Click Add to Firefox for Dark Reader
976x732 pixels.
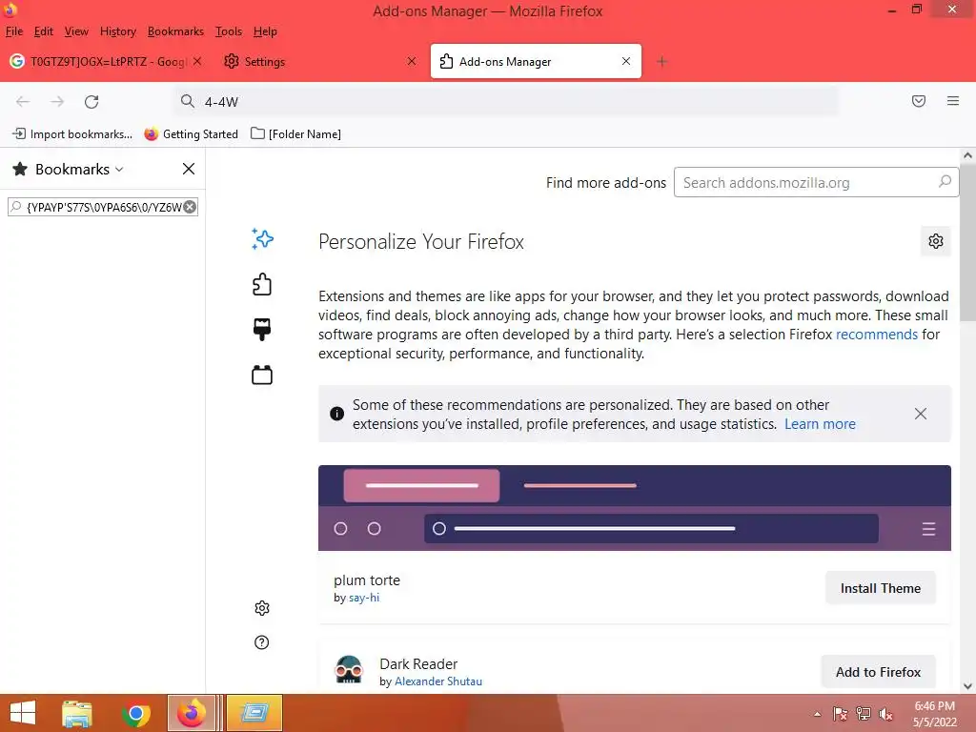(878, 672)
